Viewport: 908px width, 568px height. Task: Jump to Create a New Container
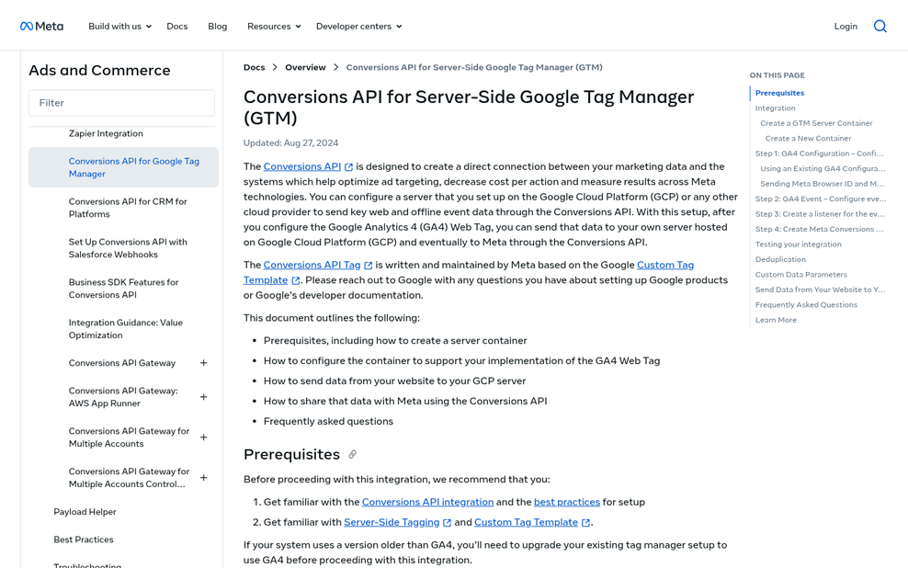(x=808, y=139)
